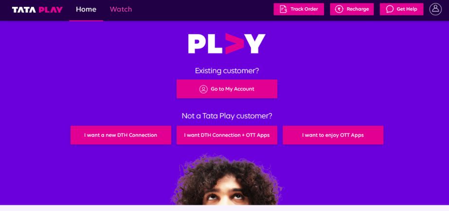Click the rupee coin icon on Recharge

pyautogui.click(x=339, y=9)
